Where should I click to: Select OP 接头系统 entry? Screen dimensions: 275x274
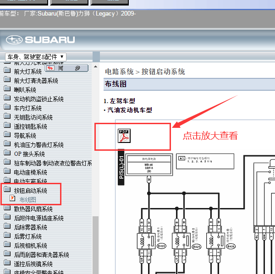coord(29,154)
